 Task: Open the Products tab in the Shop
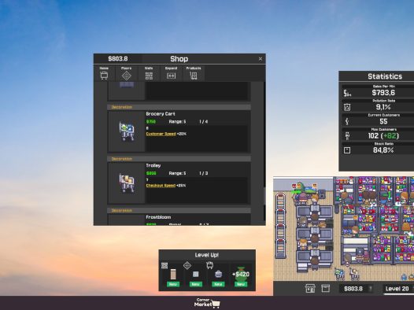point(194,73)
